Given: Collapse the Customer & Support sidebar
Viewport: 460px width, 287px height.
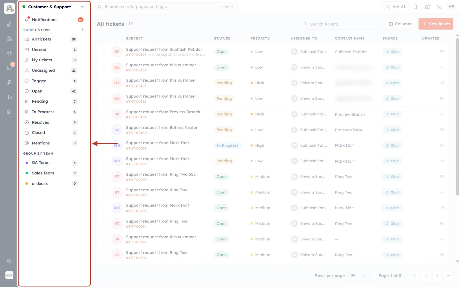Looking at the screenshot, I should 82,7.
